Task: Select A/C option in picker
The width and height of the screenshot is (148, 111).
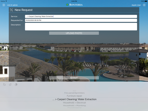Action: tap(74, 91)
